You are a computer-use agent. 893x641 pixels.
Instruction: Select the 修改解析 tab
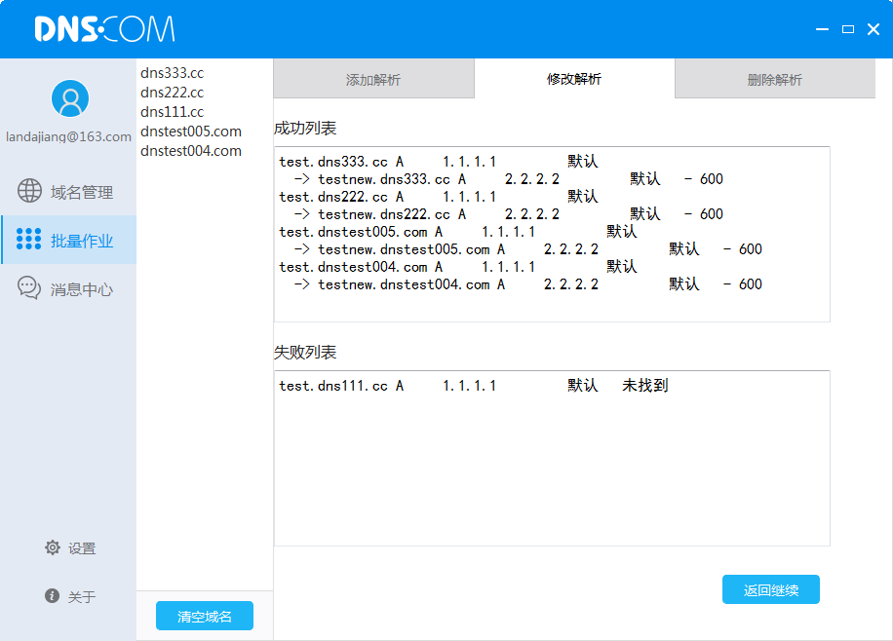click(x=574, y=79)
